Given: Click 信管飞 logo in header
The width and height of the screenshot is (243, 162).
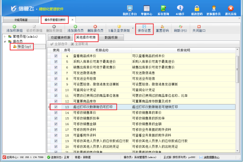Looking at the screenshot, I should [22, 8].
